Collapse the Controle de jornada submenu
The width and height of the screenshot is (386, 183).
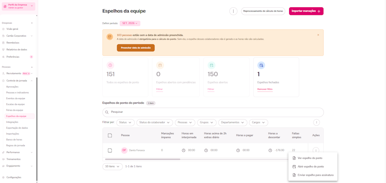(x=32, y=81)
